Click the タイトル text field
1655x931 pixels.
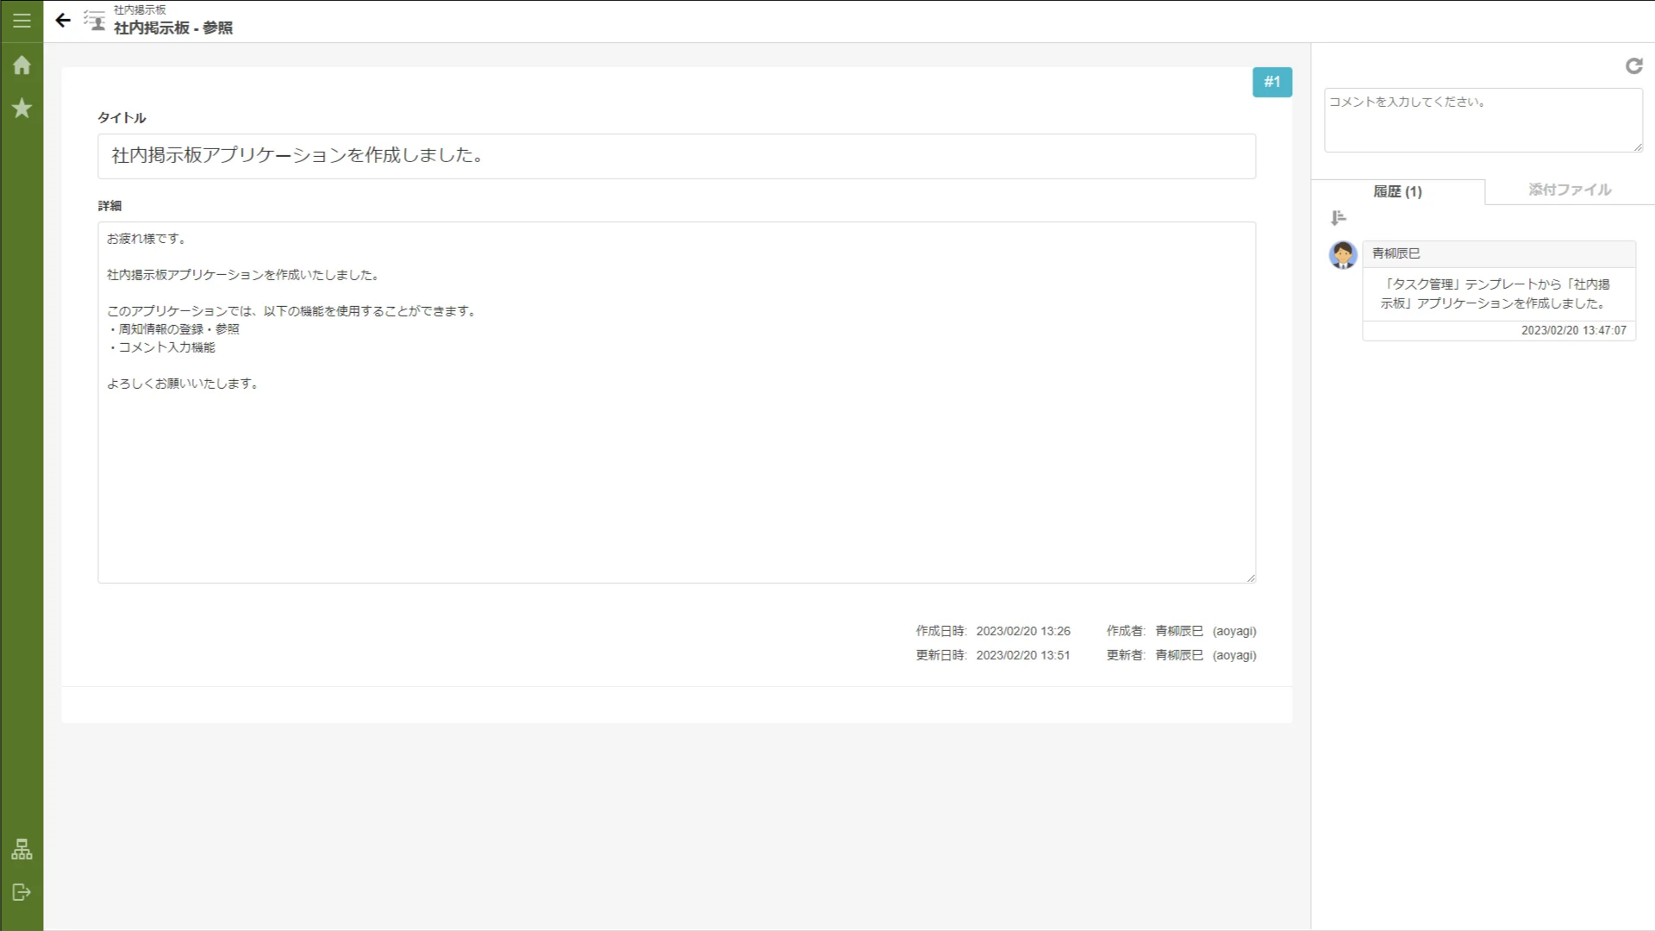676,156
